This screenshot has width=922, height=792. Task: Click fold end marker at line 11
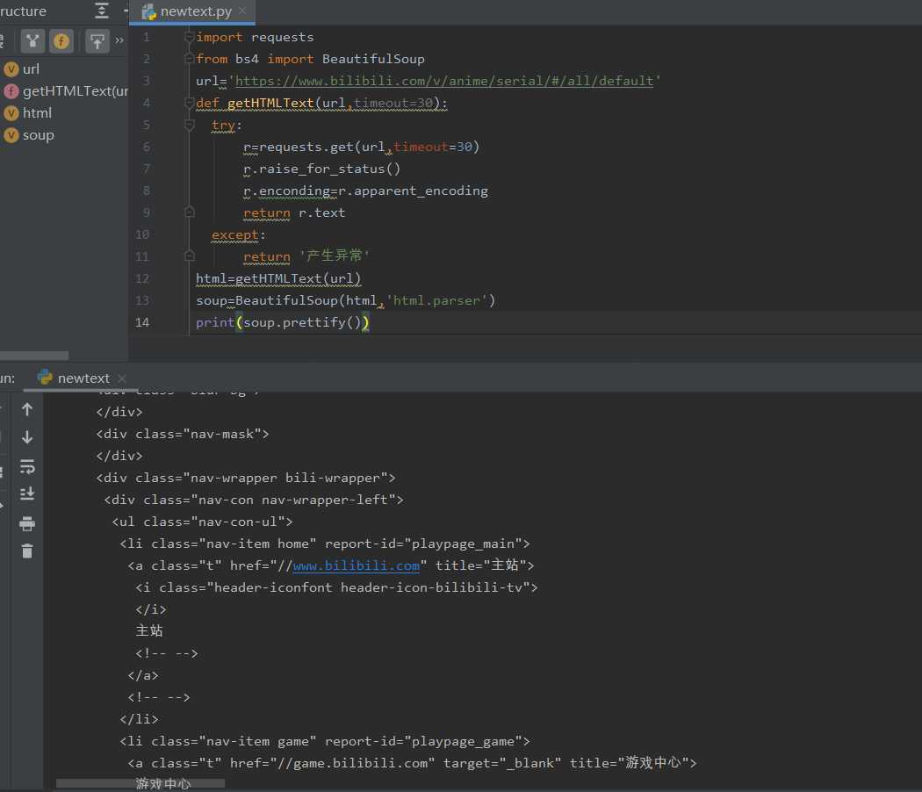[x=190, y=256]
